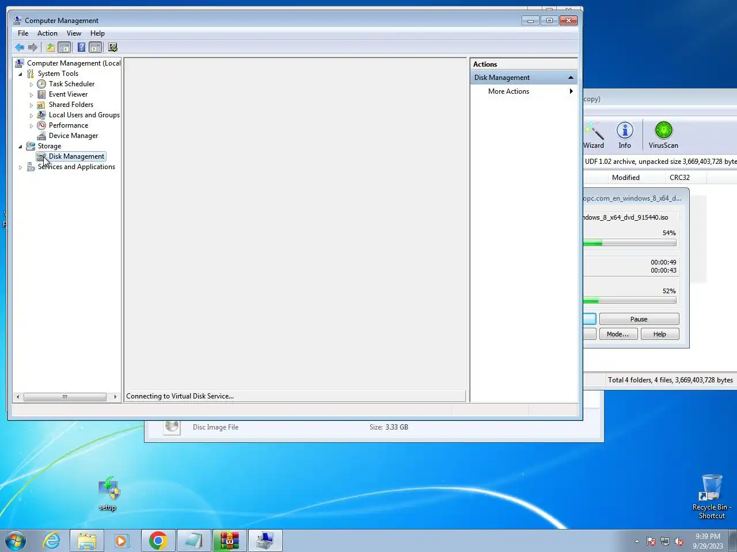Select Disk Management in the tree
The image size is (737, 552).
tap(76, 156)
